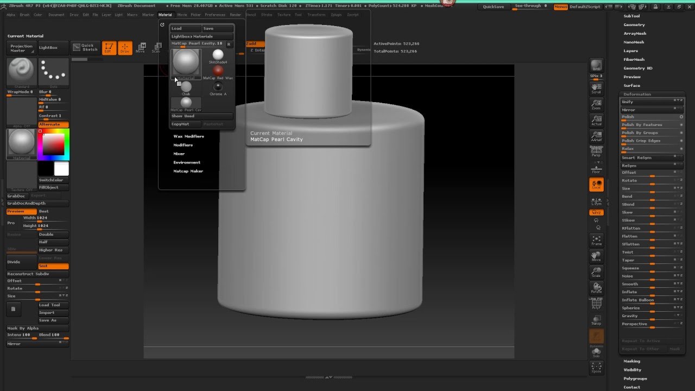Viewport: 695px width, 391px height.
Task: Click the QuickSave button
Action: coord(494,7)
